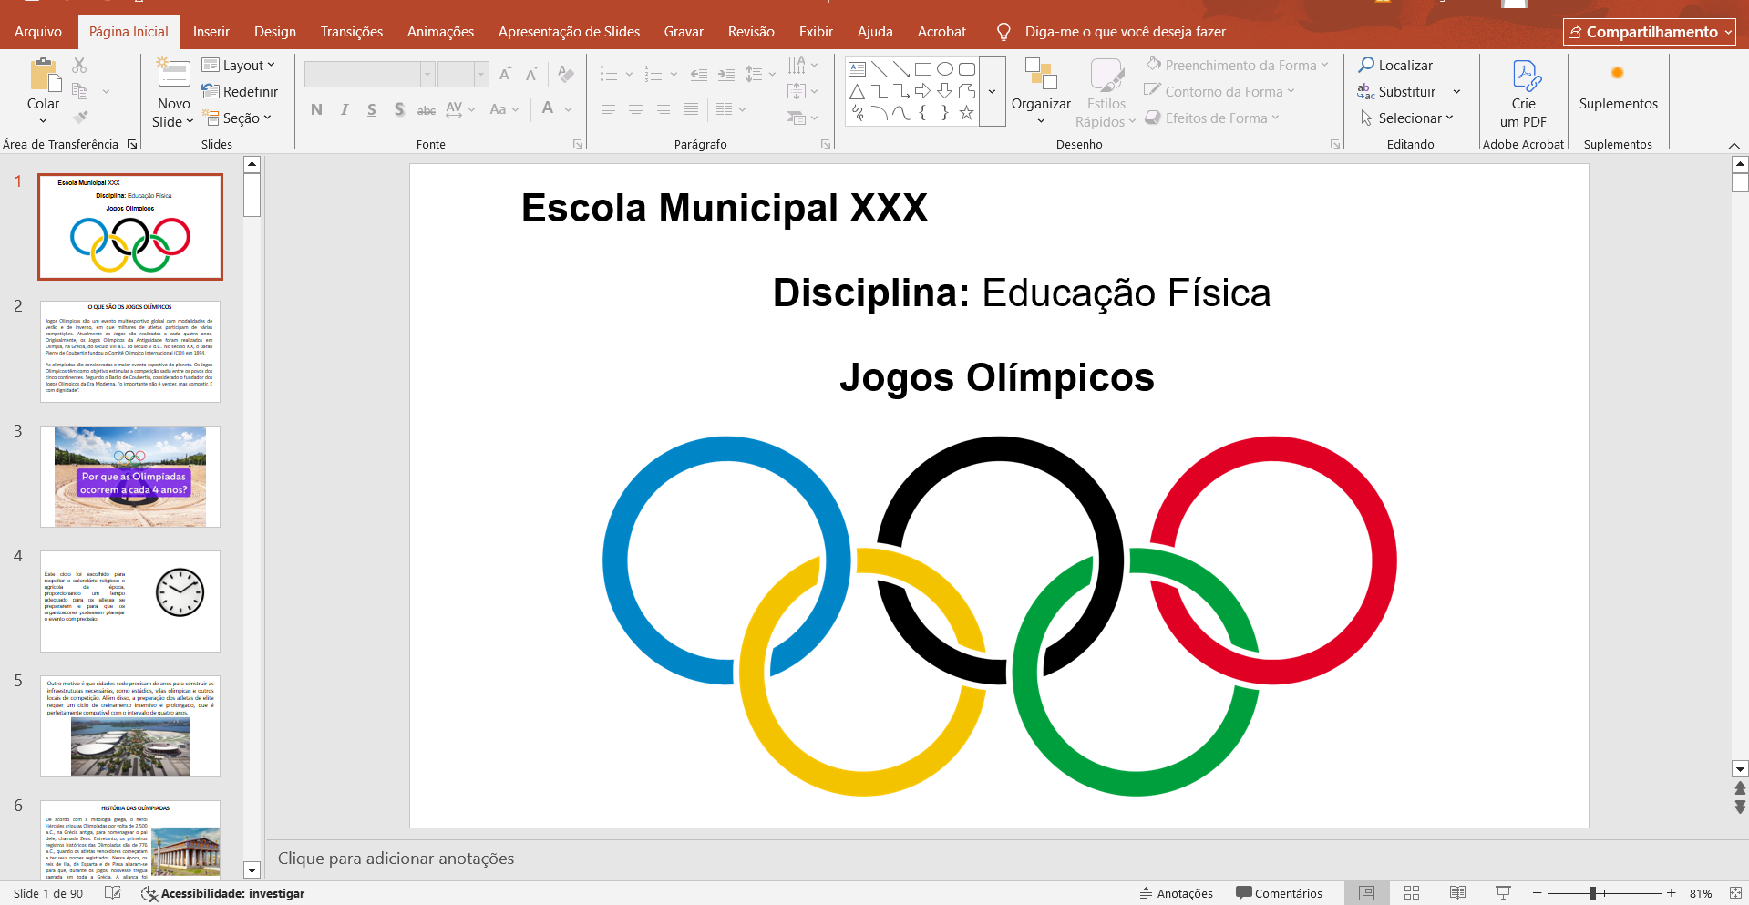Click the Recortar scissors icon
The height and width of the screenshot is (905, 1749).
(79, 66)
